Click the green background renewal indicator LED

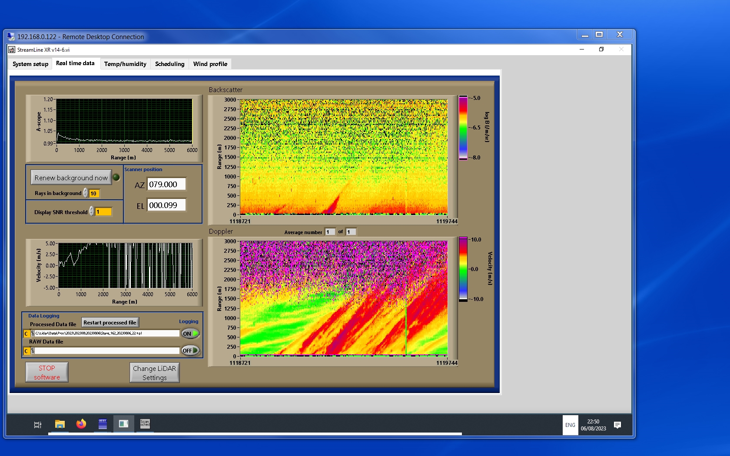pyautogui.click(x=116, y=177)
